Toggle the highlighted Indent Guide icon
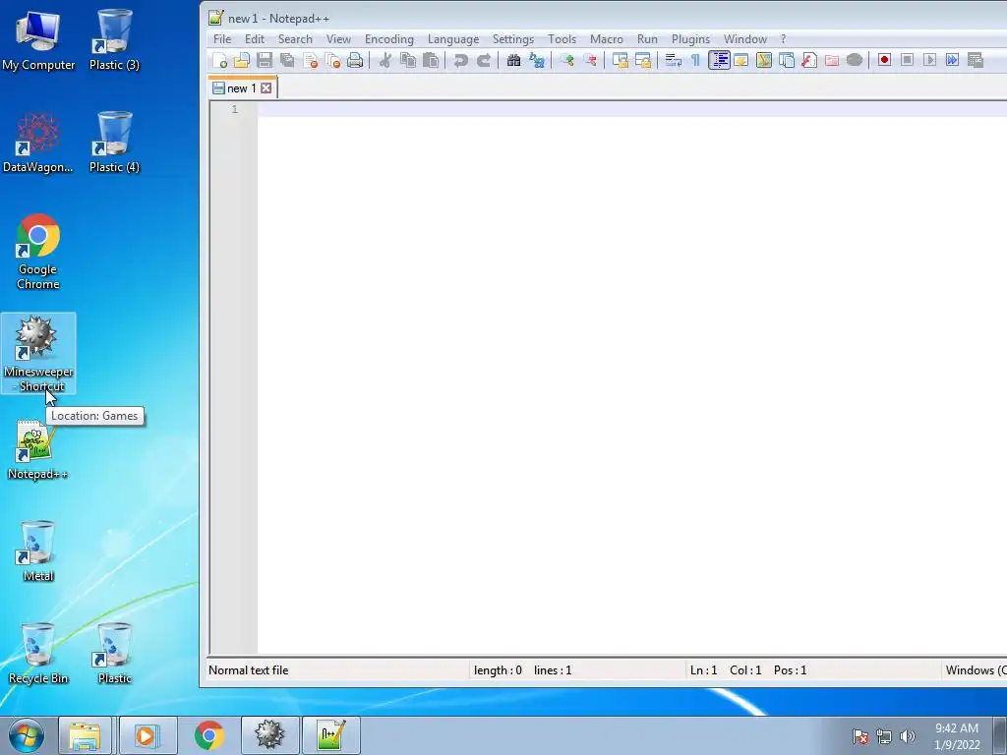This screenshot has height=755, width=1007. click(719, 60)
